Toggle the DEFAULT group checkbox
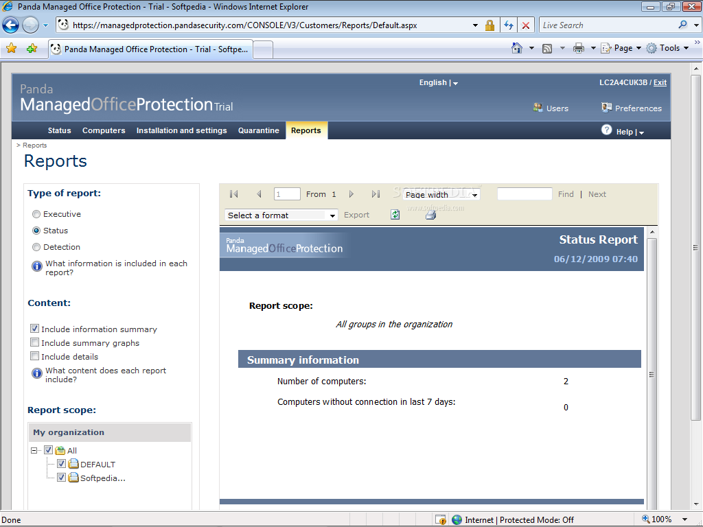 [x=61, y=464]
